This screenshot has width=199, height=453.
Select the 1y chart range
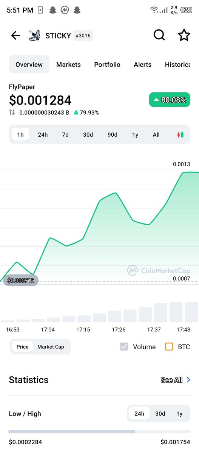pos(135,135)
